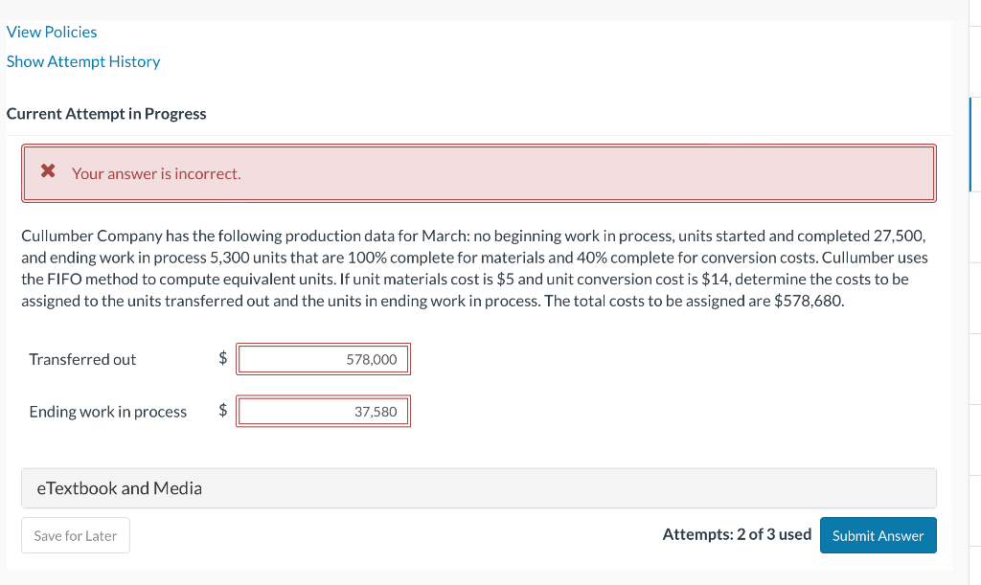Click the dollar sign beside Transferred out
981x585 pixels.
221,358
